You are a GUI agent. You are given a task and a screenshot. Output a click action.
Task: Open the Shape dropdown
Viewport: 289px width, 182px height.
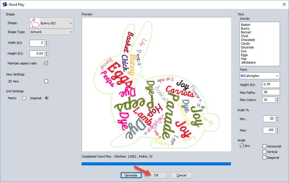72,23
